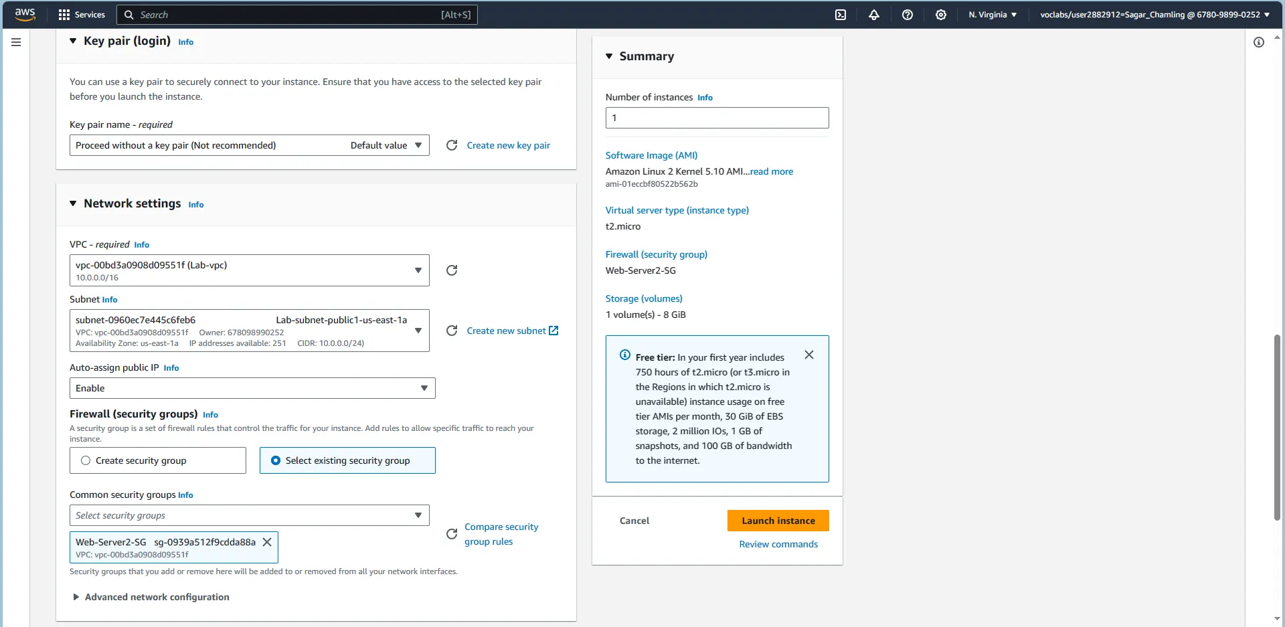Collapse the Summary panel
1285x627 pixels.
(x=609, y=56)
